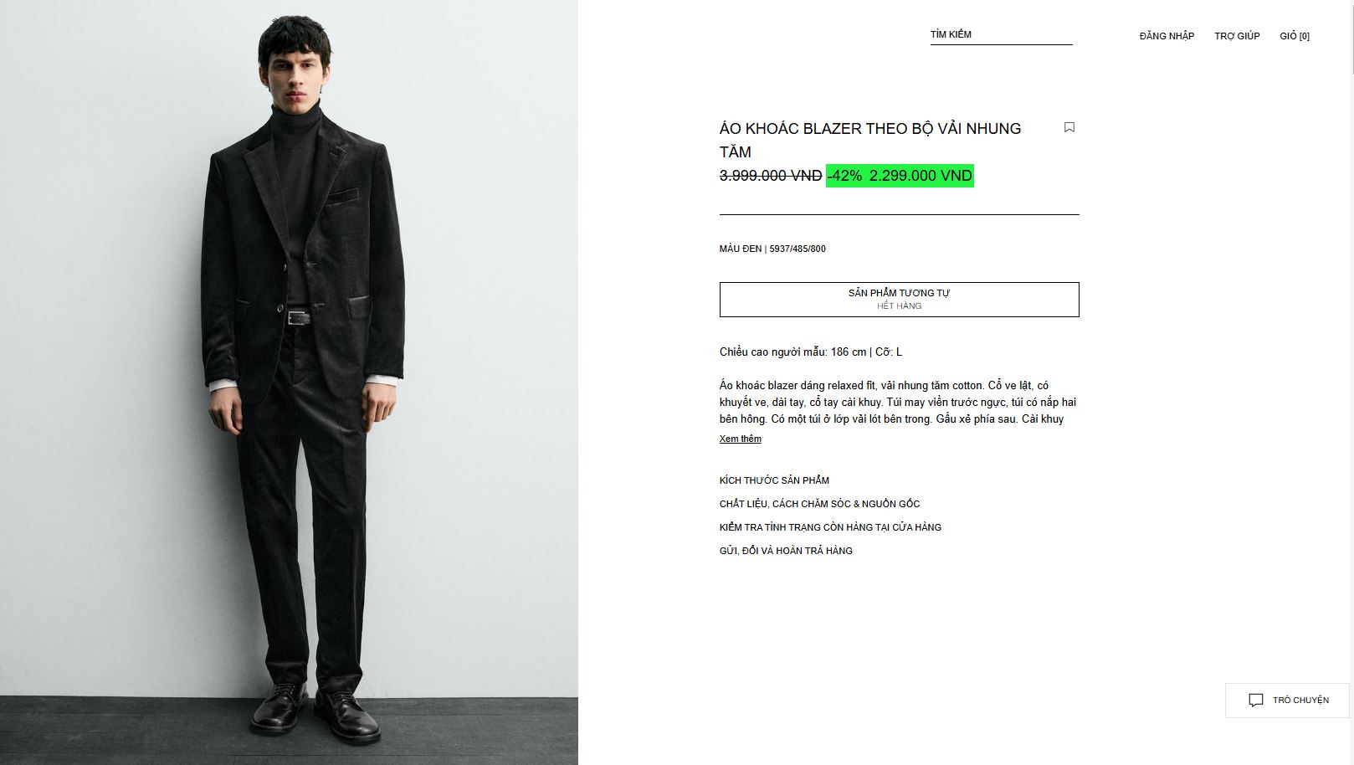Image resolution: width=1354 pixels, height=765 pixels.
Task: Expand Kích thước sản phẩm section
Action: (x=774, y=480)
